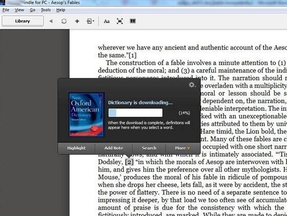Screen dimensions: 287x216
Task: Click the (14%) progress label
Action: click(184, 113)
